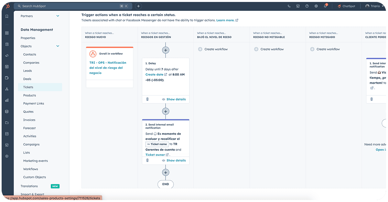Click the bottom hexagon icon in left rail
The width and height of the screenshot is (388, 202).
point(7,156)
